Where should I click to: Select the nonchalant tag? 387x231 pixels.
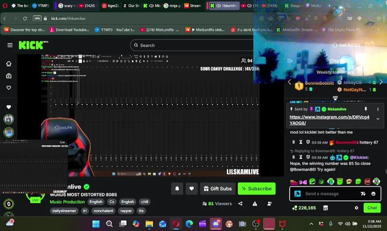pos(103,211)
